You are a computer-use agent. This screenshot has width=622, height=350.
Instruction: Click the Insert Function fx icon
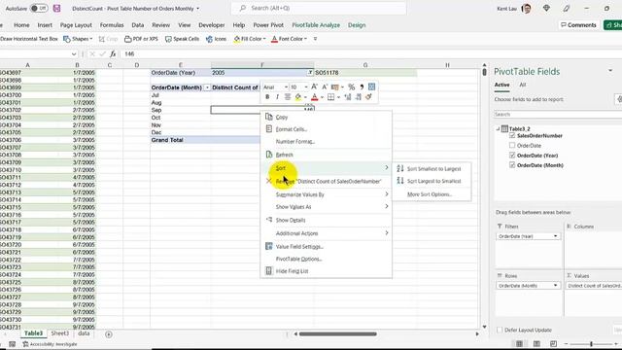coord(113,53)
